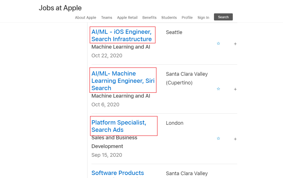Open AI/ML- Machine Learning Engineer, Siri Search

(x=123, y=81)
